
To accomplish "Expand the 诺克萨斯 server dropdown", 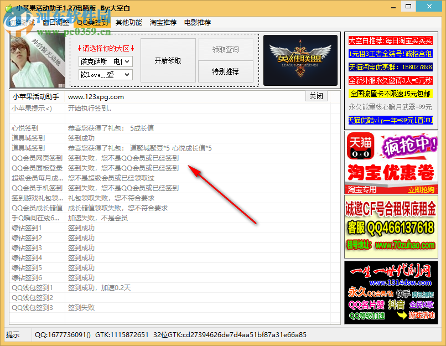I will (x=106, y=61).
